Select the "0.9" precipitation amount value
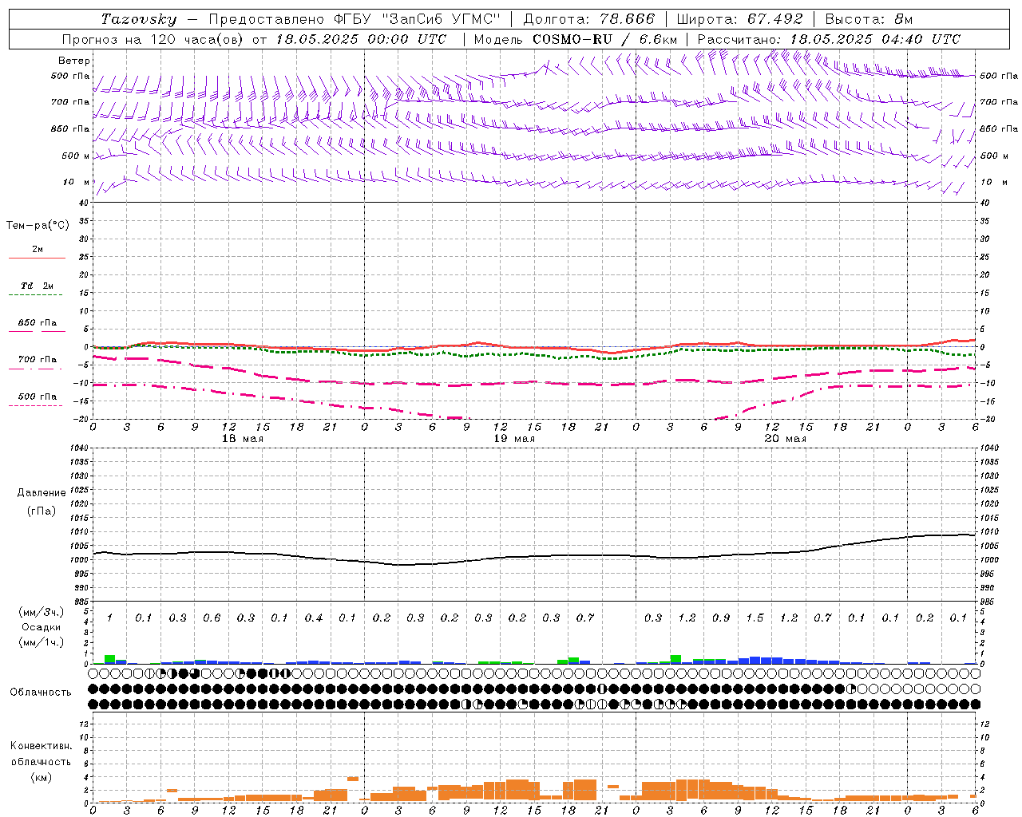Screen dimensions: 1022x817 721,618
